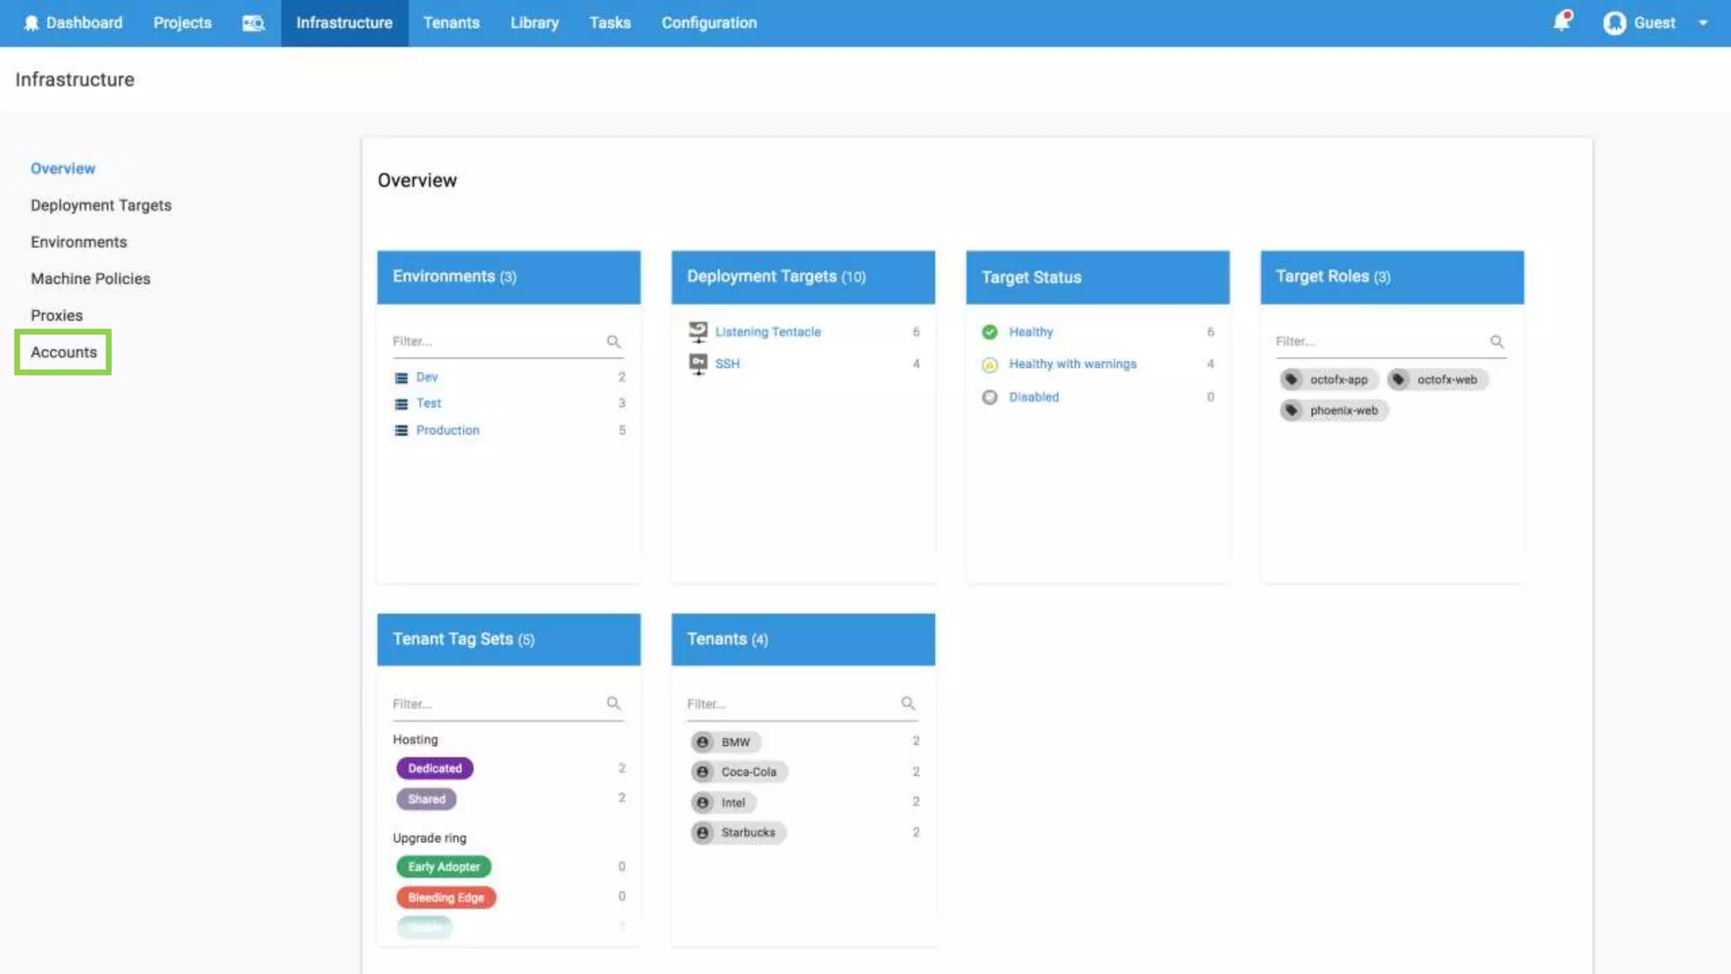Click the green Healthy status icon

[990, 331]
